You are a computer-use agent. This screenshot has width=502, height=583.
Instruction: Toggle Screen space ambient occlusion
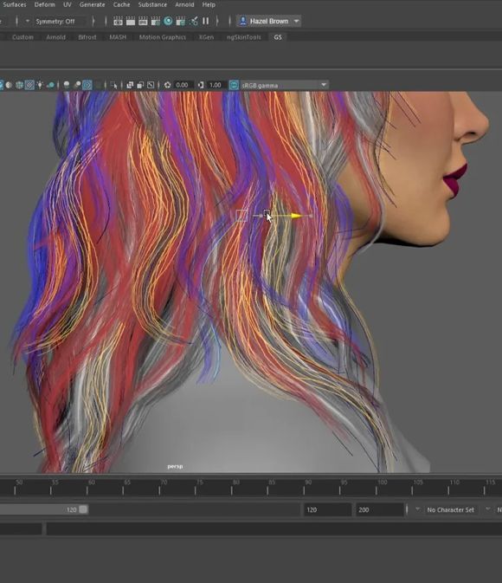point(67,85)
